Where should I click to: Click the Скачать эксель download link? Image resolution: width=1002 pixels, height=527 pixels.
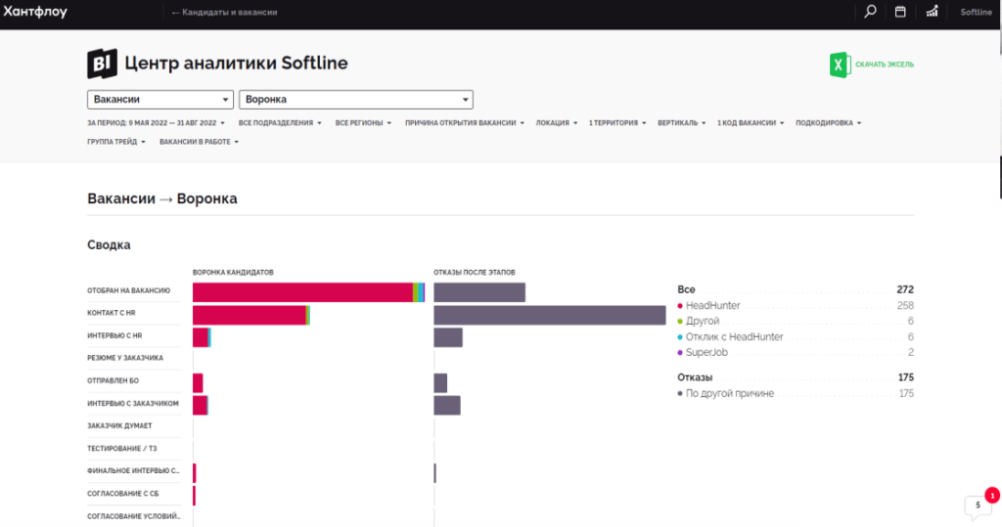[x=885, y=65]
